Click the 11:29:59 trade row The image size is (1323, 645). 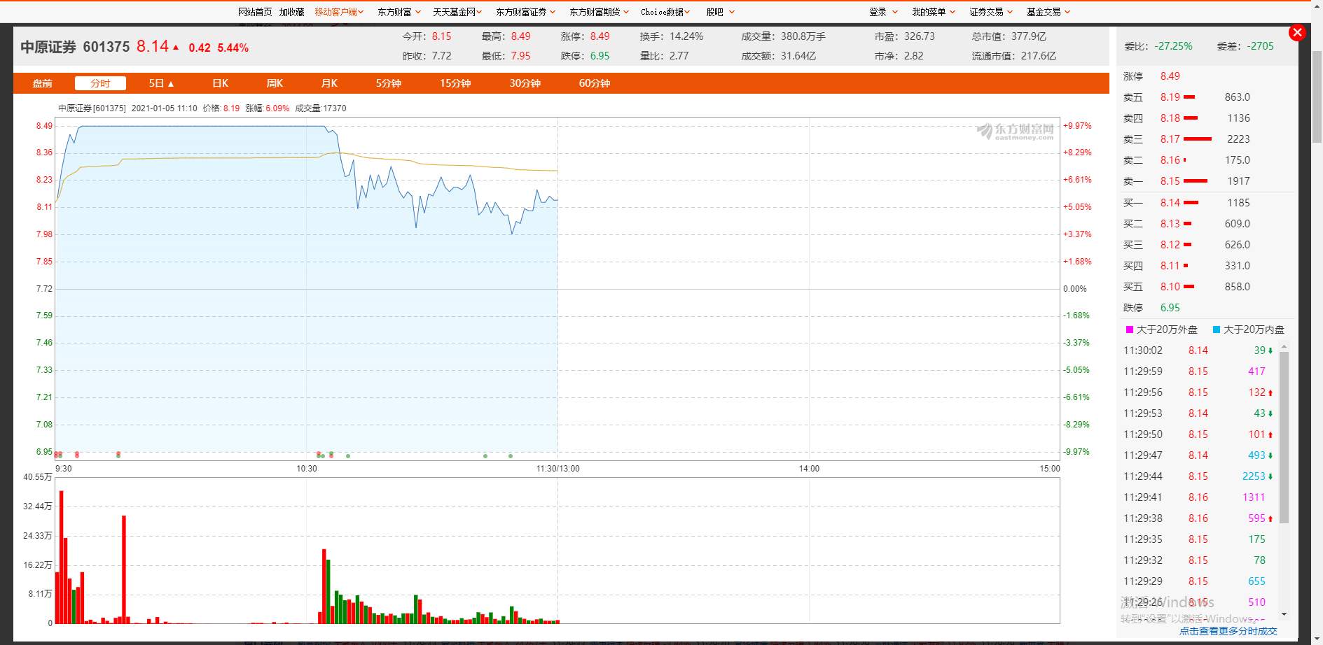tap(1198, 371)
